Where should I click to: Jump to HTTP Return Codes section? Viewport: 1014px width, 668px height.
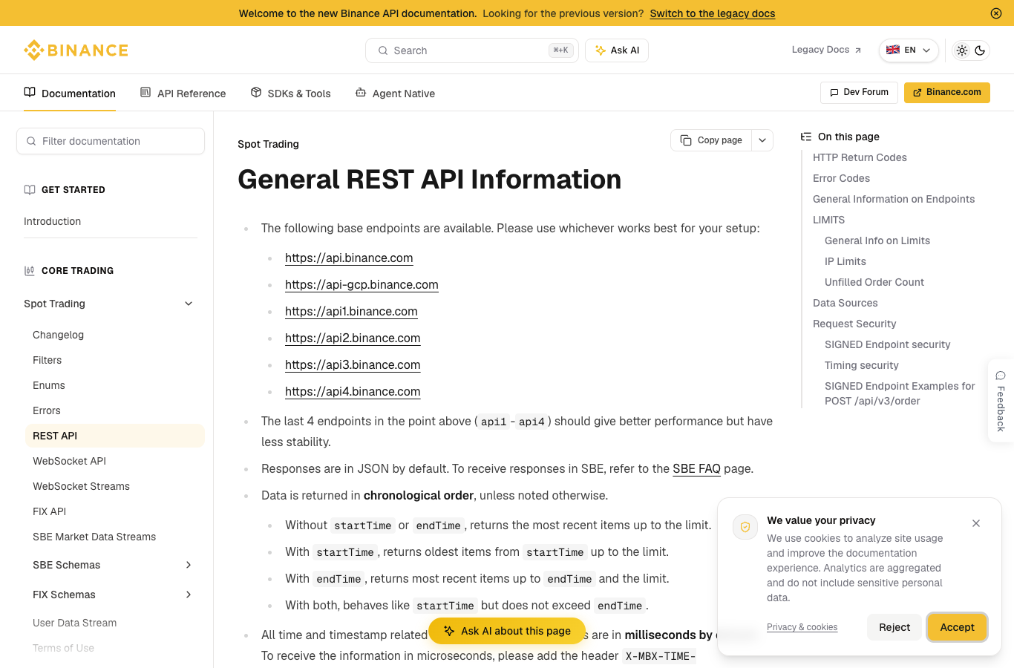(860, 157)
